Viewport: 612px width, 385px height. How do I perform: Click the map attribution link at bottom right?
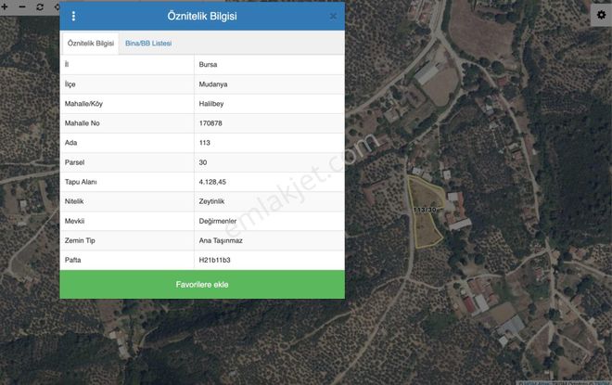point(564,381)
